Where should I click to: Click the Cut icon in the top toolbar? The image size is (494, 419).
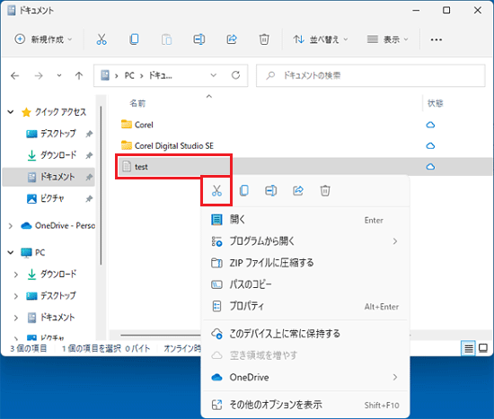pos(101,39)
